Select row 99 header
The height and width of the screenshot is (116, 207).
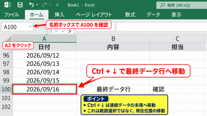coord(6,81)
